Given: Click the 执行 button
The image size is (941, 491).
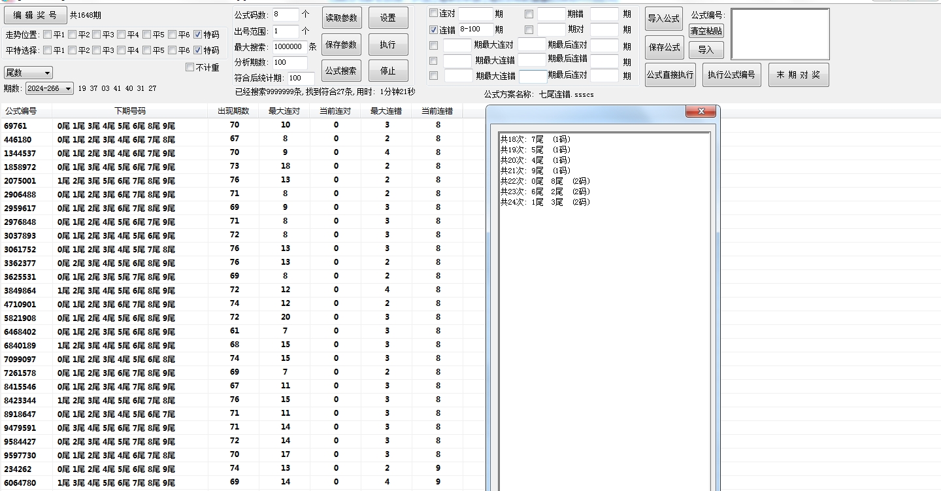Looking at the screenshot, I should (x=388, y=44).
